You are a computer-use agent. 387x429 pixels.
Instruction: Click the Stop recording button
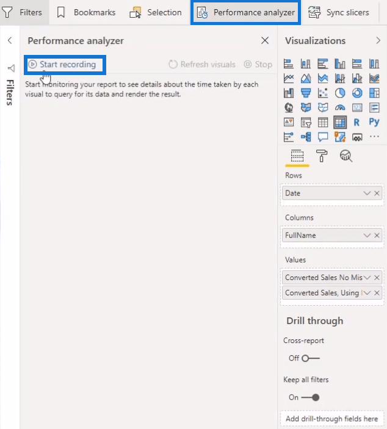(258, 64)
